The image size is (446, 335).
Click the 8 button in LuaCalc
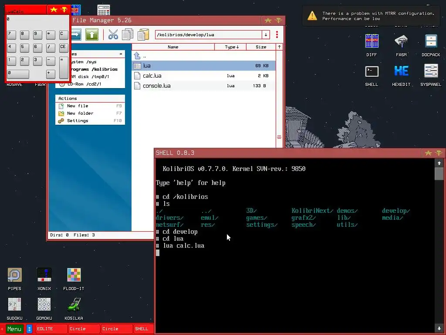click(x=24, y=35)
